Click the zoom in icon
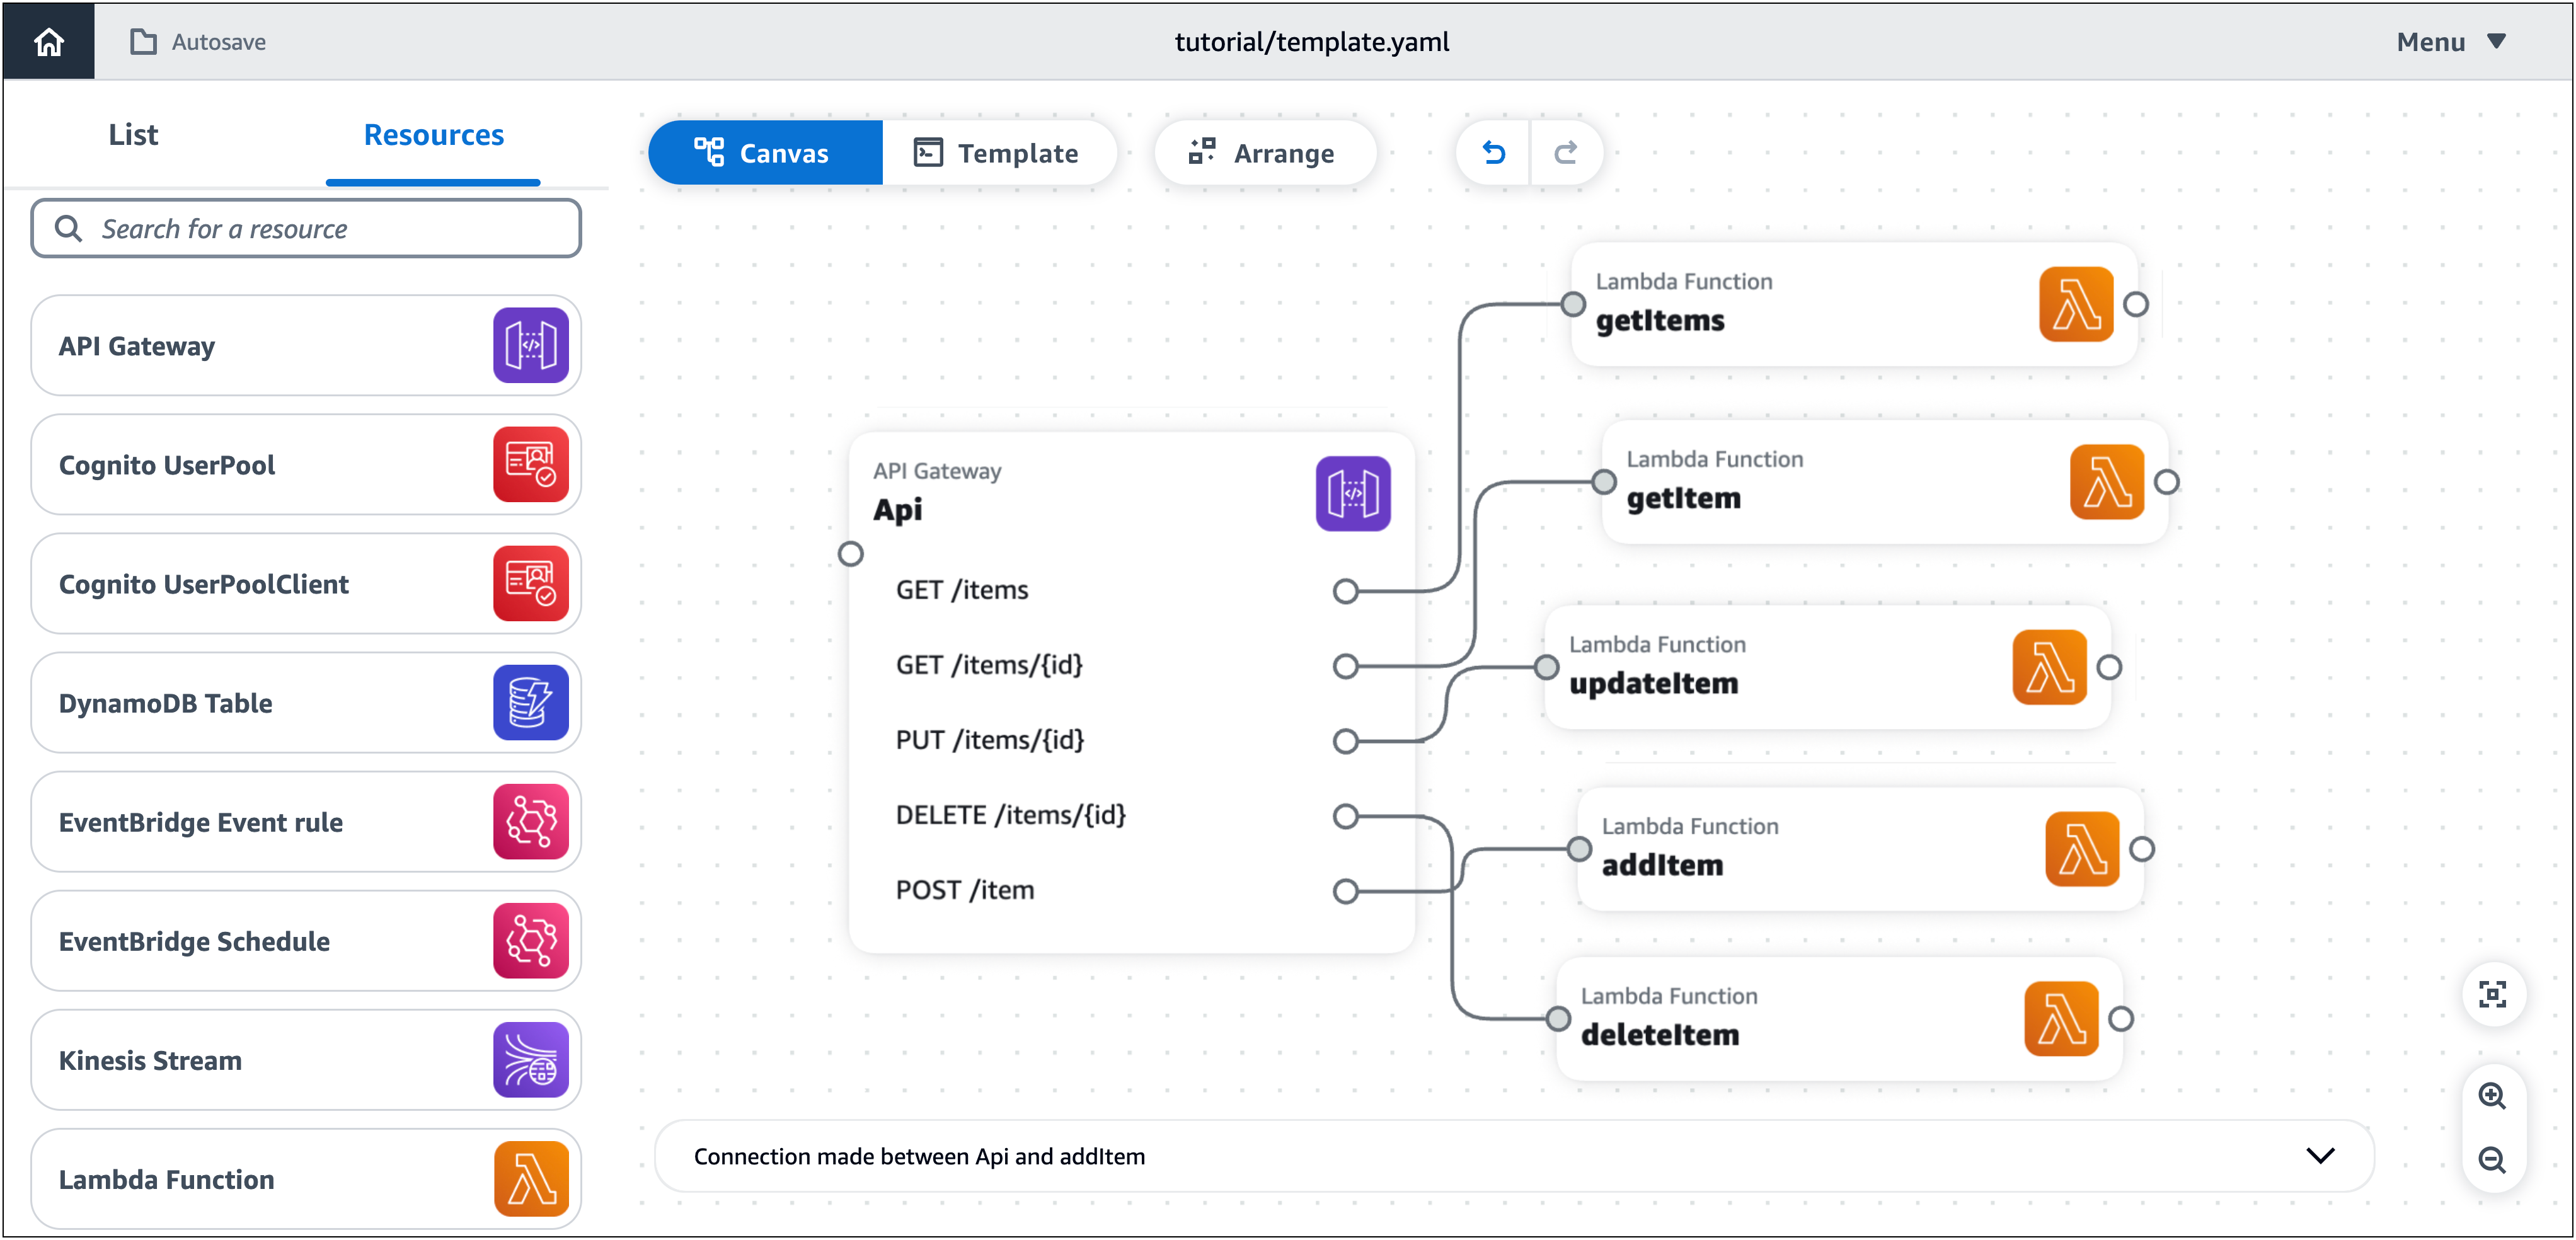The height and width of the screenshot is (1240, 2576). coord(2492,1095)
